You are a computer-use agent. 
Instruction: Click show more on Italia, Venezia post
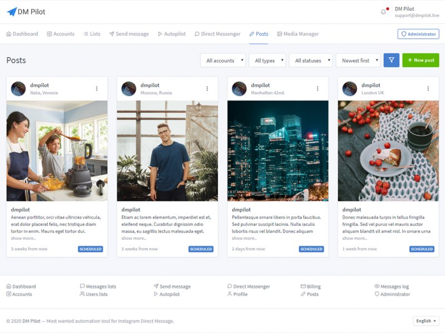(23, 238)
